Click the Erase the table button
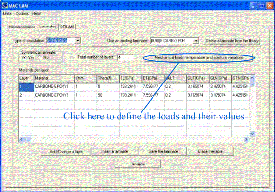The width and height of the screenshot is (275, 192). pyautogui.click(x=210, y=151)
